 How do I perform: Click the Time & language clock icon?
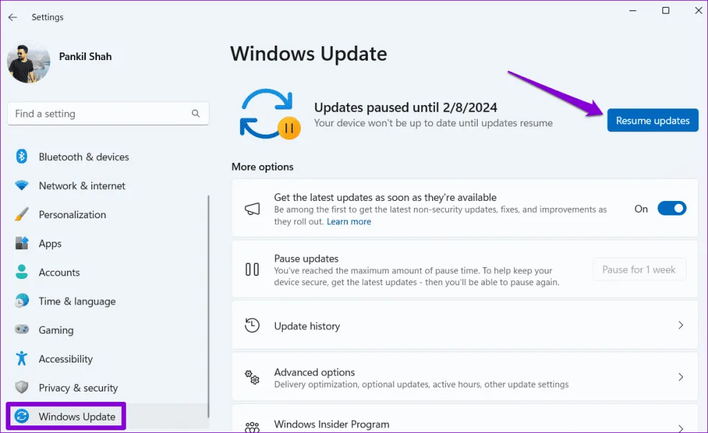[x=21, y=301]
